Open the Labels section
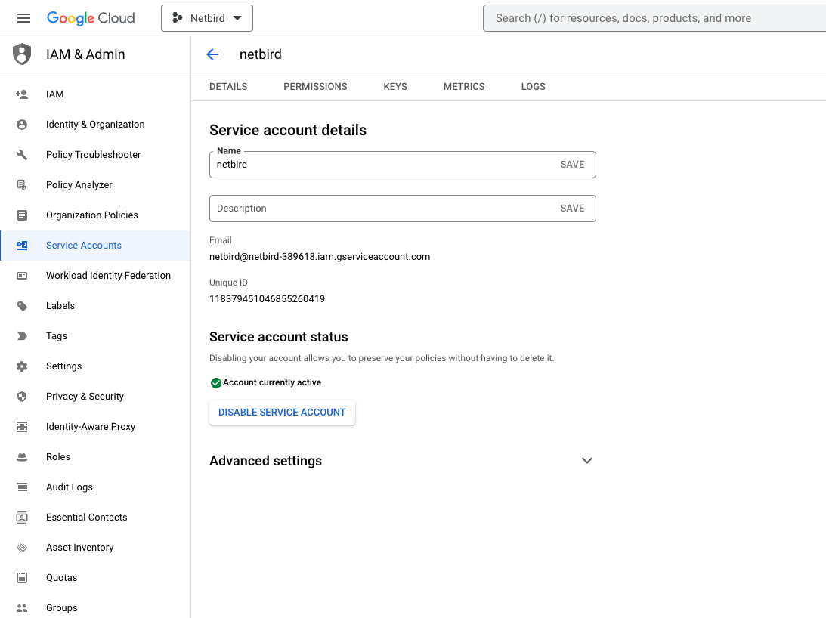 coord(60,305)
